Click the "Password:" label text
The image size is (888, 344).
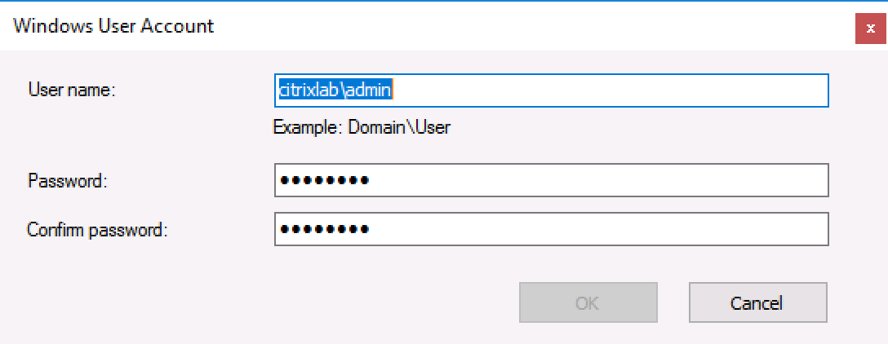coord(68,180)
